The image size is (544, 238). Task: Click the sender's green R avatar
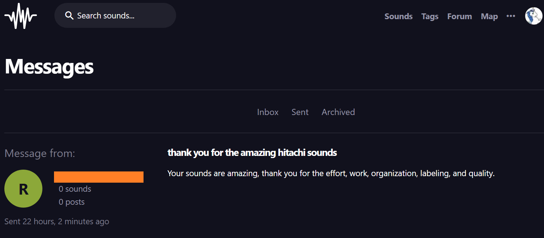pyautogui.click(x=23, y=188)
